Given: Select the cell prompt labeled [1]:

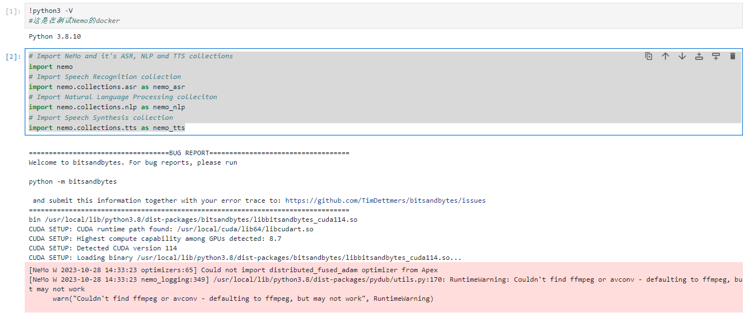Looking at the screenshot, I should pos(12,11).
